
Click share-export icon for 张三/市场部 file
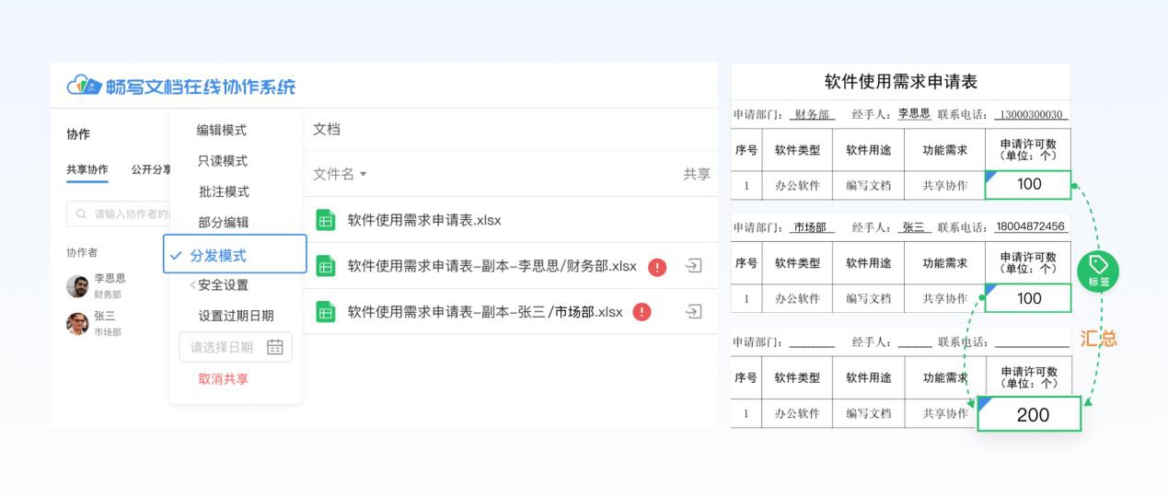tap(694, 312)
